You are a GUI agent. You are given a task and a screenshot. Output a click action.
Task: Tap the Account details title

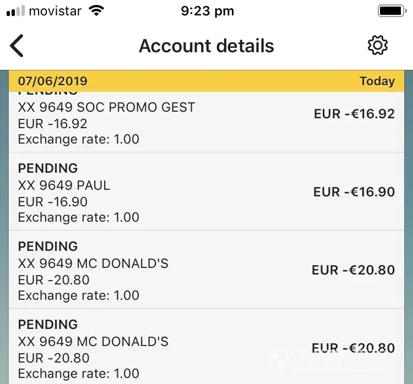coord(206,46)
